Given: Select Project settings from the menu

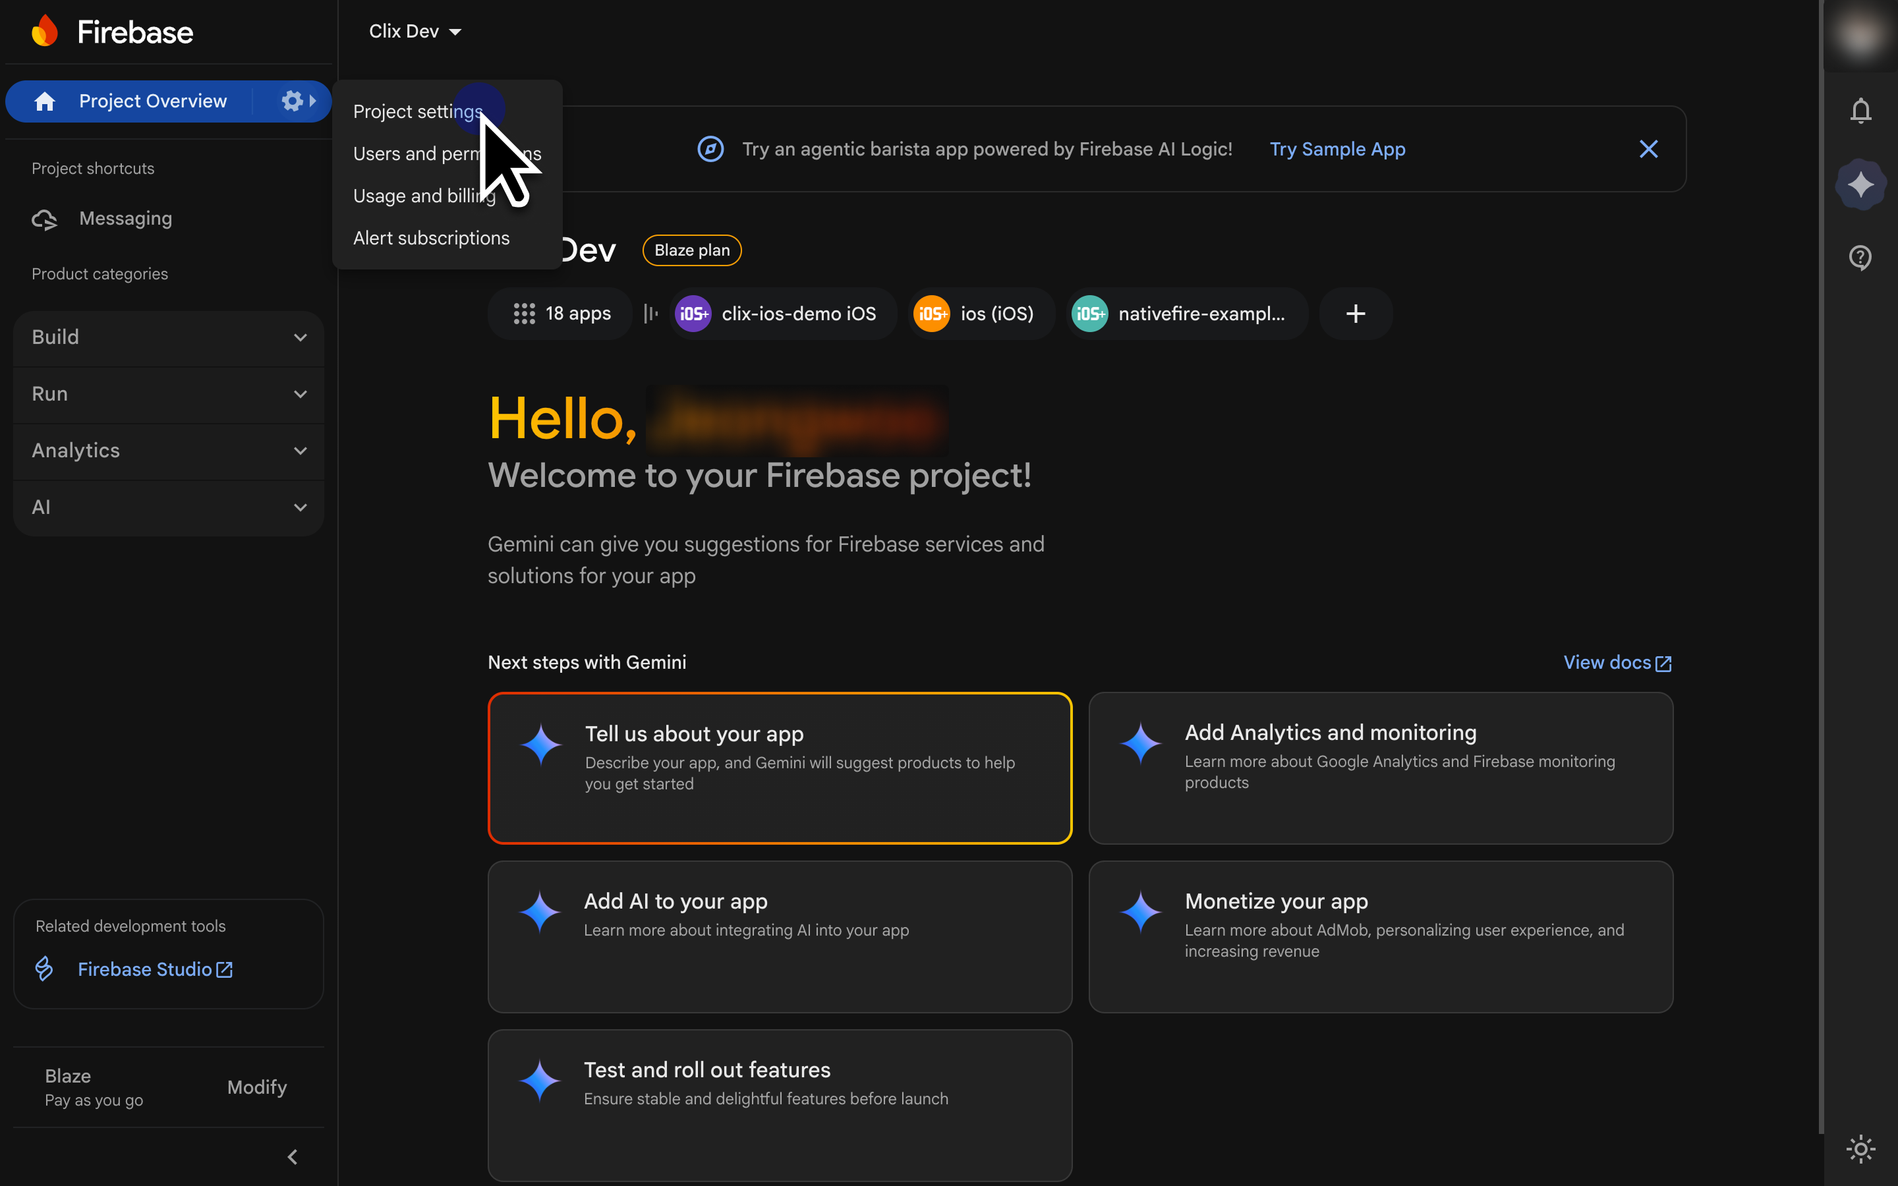Looking at the screenshot, I should pyautogui.click(x=417, y=111).
